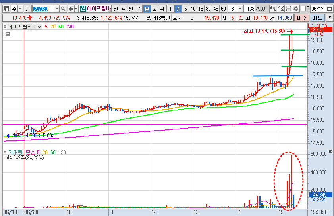Click the 전 button
The width and height of the screenshot is (334, 216).
coord(28,9)
